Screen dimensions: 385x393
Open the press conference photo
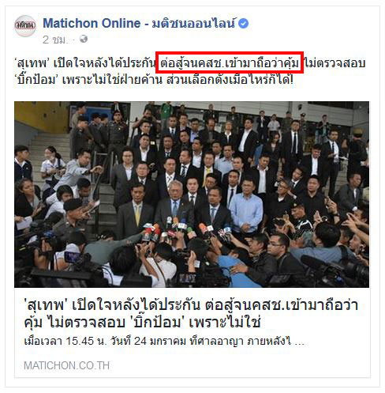pos(192,195)
